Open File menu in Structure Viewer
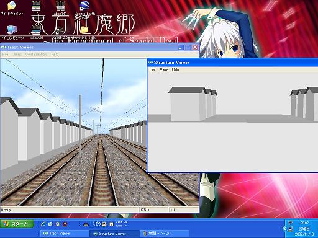 point(152,69)
